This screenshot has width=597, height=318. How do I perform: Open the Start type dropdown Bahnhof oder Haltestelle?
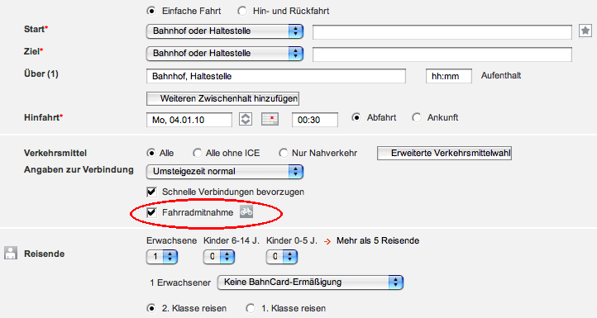(x=225, y=31)
